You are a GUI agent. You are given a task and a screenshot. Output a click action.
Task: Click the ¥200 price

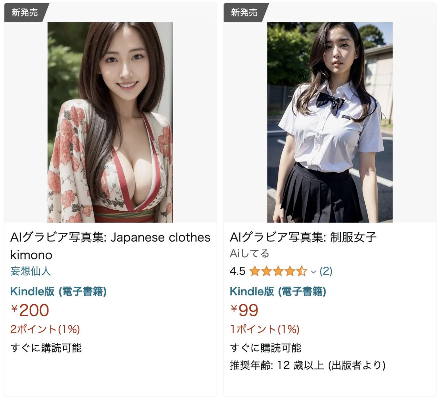click(x=30, y=310)
